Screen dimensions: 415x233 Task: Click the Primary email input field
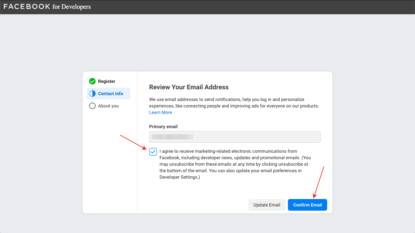235,137
